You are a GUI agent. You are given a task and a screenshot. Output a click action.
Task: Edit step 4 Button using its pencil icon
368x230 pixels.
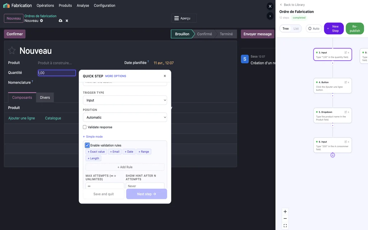tap(346, 82)
